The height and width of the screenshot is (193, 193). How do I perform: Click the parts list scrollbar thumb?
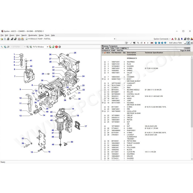point(192,93)
